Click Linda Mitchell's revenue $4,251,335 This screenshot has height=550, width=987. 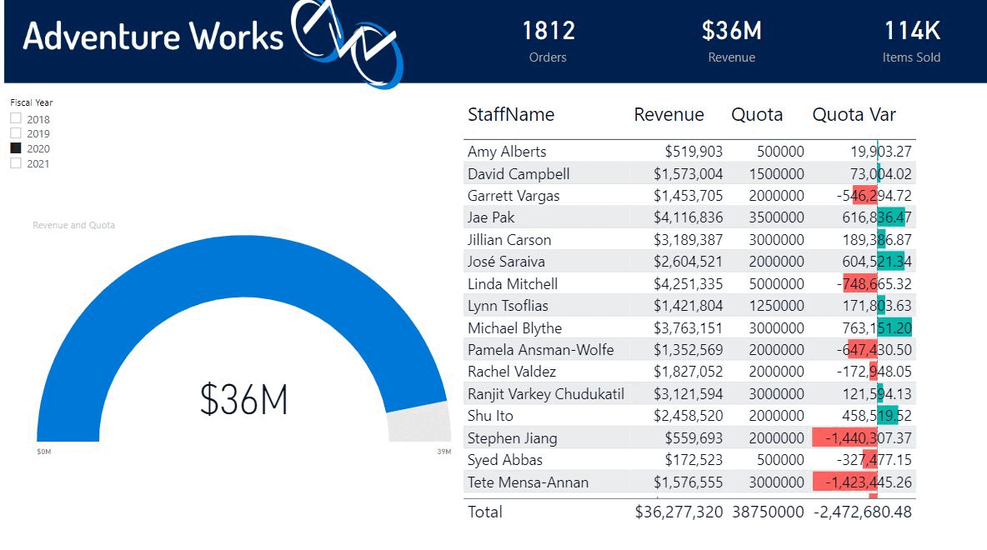688,284
